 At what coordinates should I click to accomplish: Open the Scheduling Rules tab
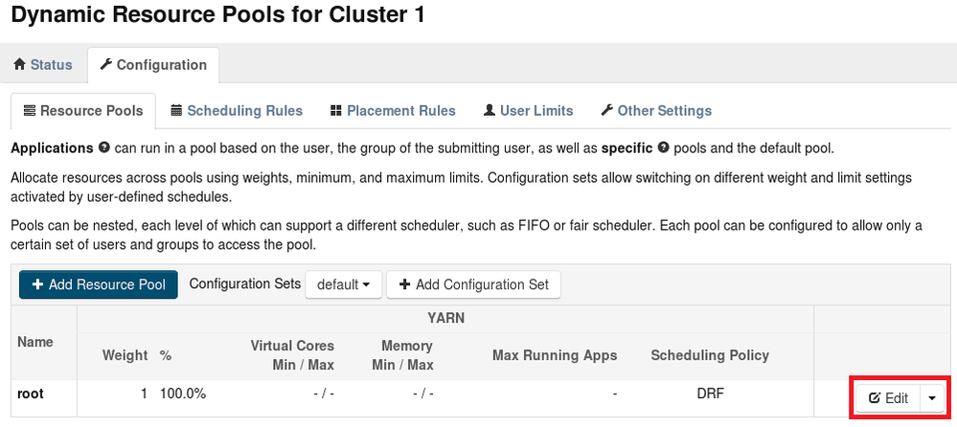click(244, 111)
